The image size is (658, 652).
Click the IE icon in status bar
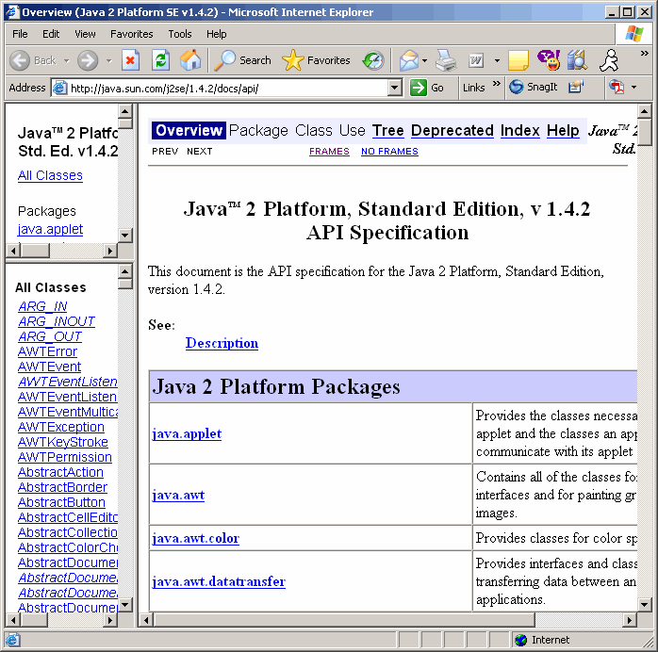point(12,640)
